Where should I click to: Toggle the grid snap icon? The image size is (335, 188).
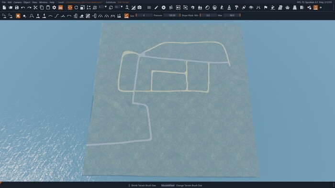coord(95,8)
